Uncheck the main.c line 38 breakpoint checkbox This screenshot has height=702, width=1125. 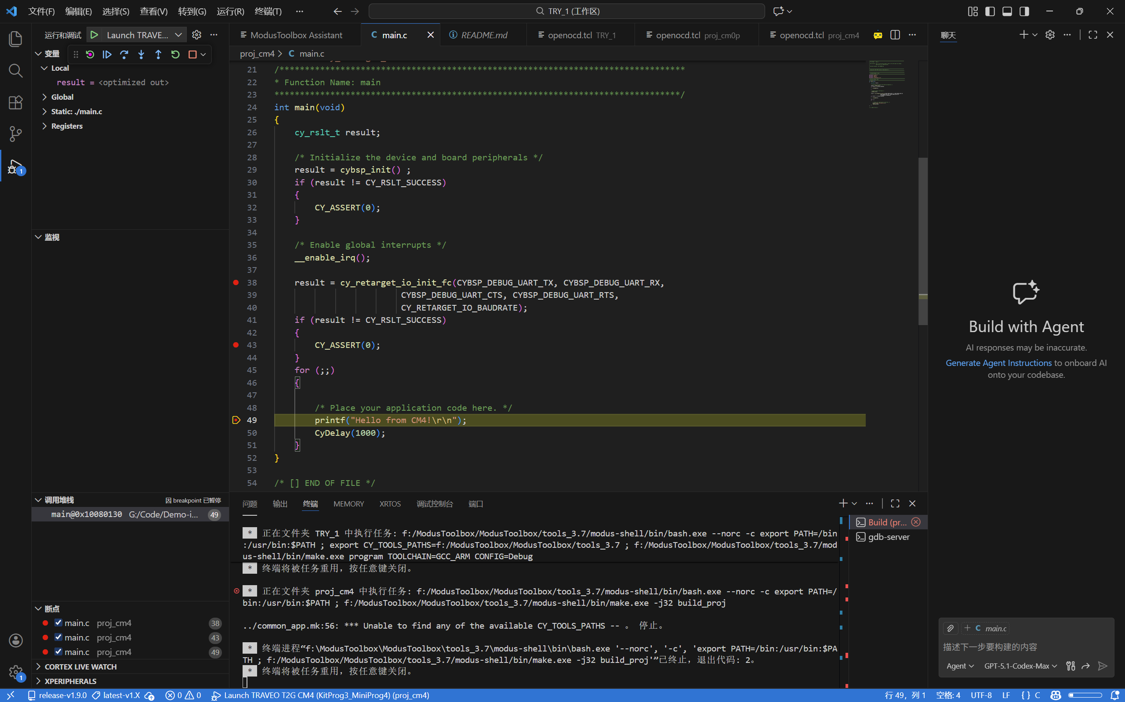tap(58, 622)
